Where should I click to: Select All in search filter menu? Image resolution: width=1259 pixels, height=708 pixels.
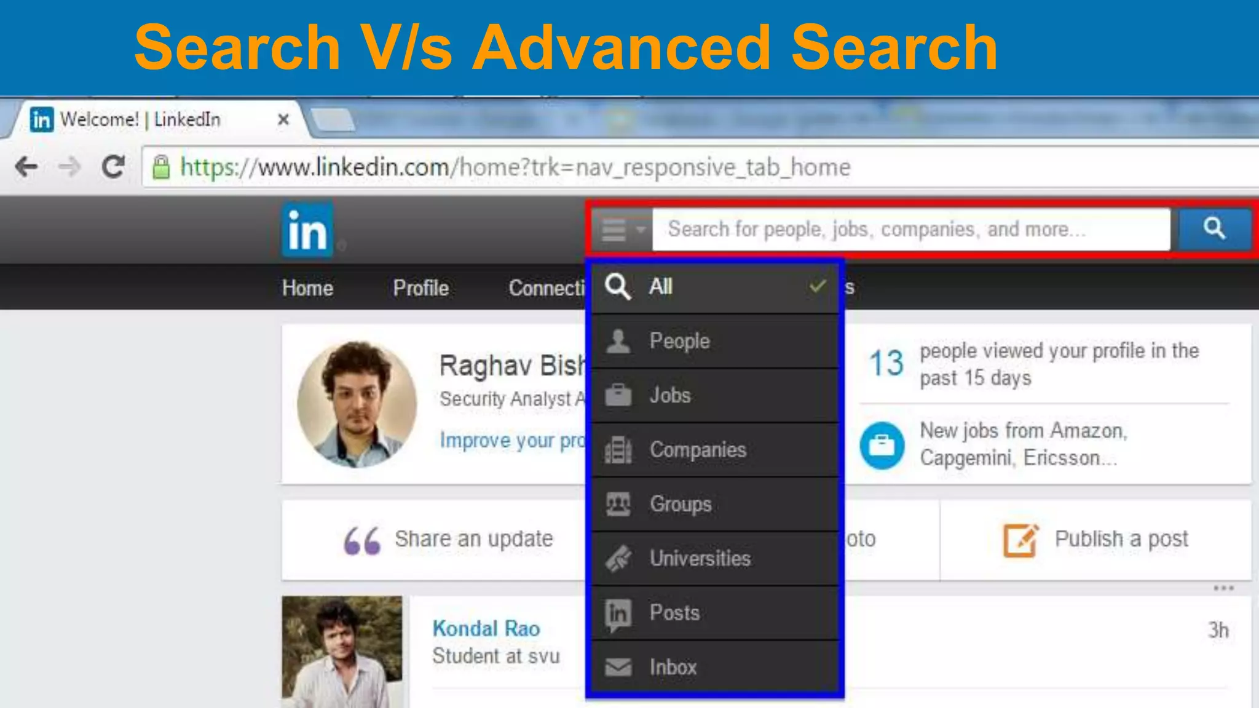tap(715, 287)
